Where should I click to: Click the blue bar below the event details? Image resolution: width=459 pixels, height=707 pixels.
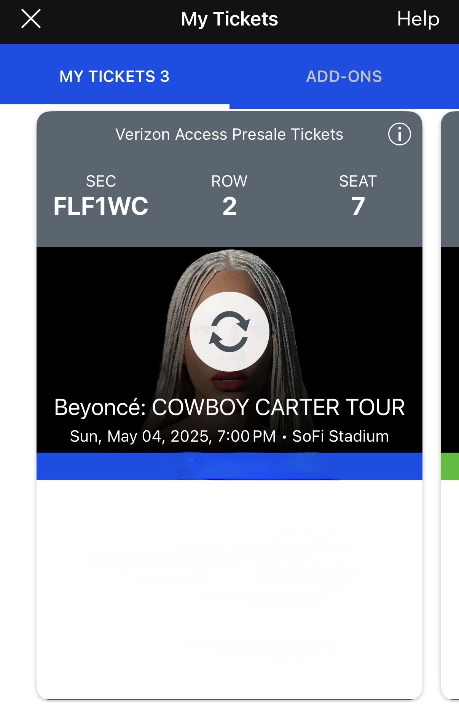coord(229,466)
